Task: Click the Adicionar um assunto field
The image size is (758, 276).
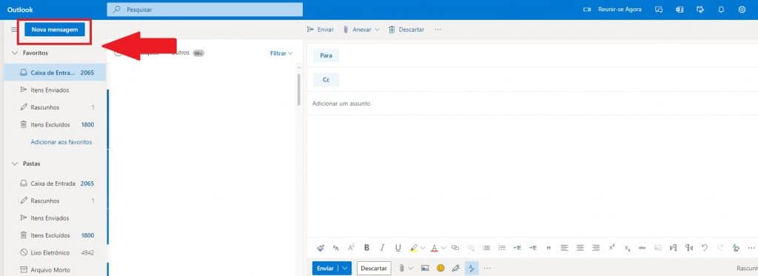Action: pyautogui.click(x=531, y=104)
